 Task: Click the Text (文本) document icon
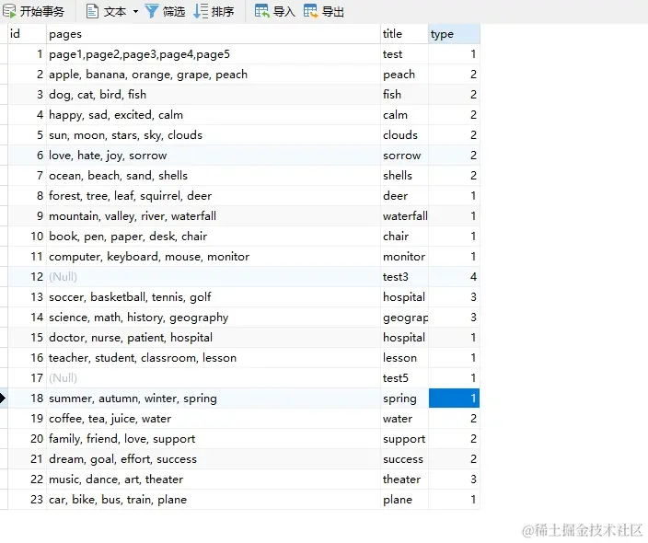point(92,11)
